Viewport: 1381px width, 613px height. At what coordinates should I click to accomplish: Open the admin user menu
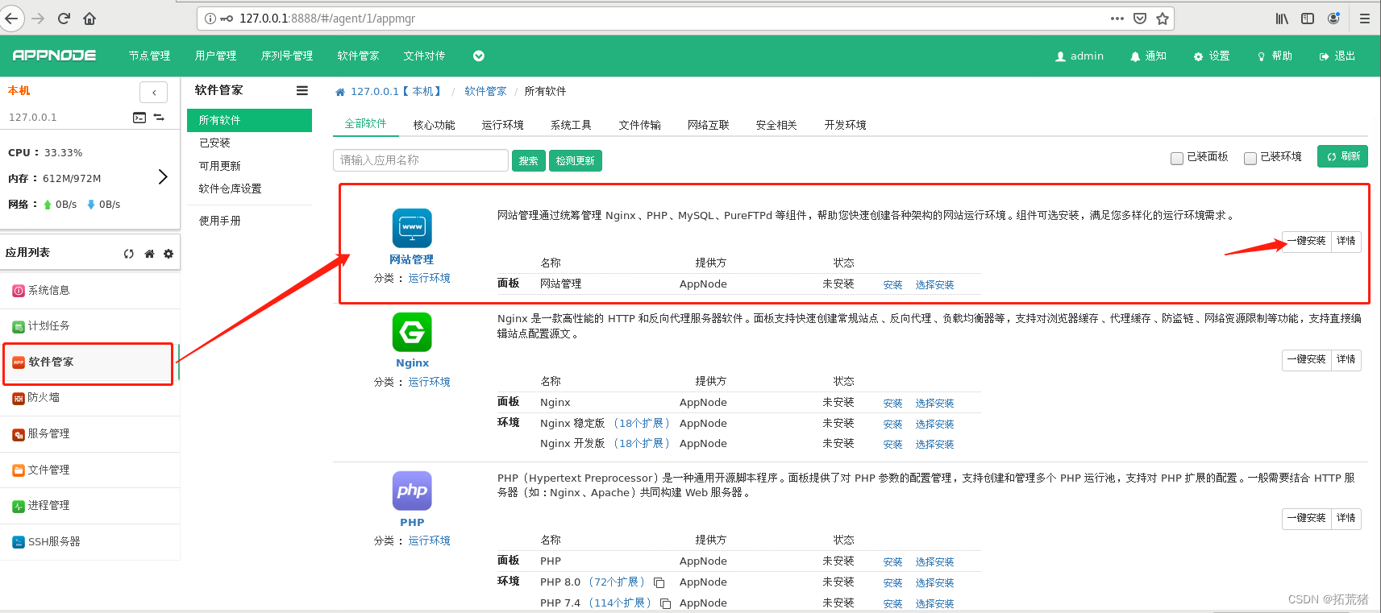pos(1079,56)
